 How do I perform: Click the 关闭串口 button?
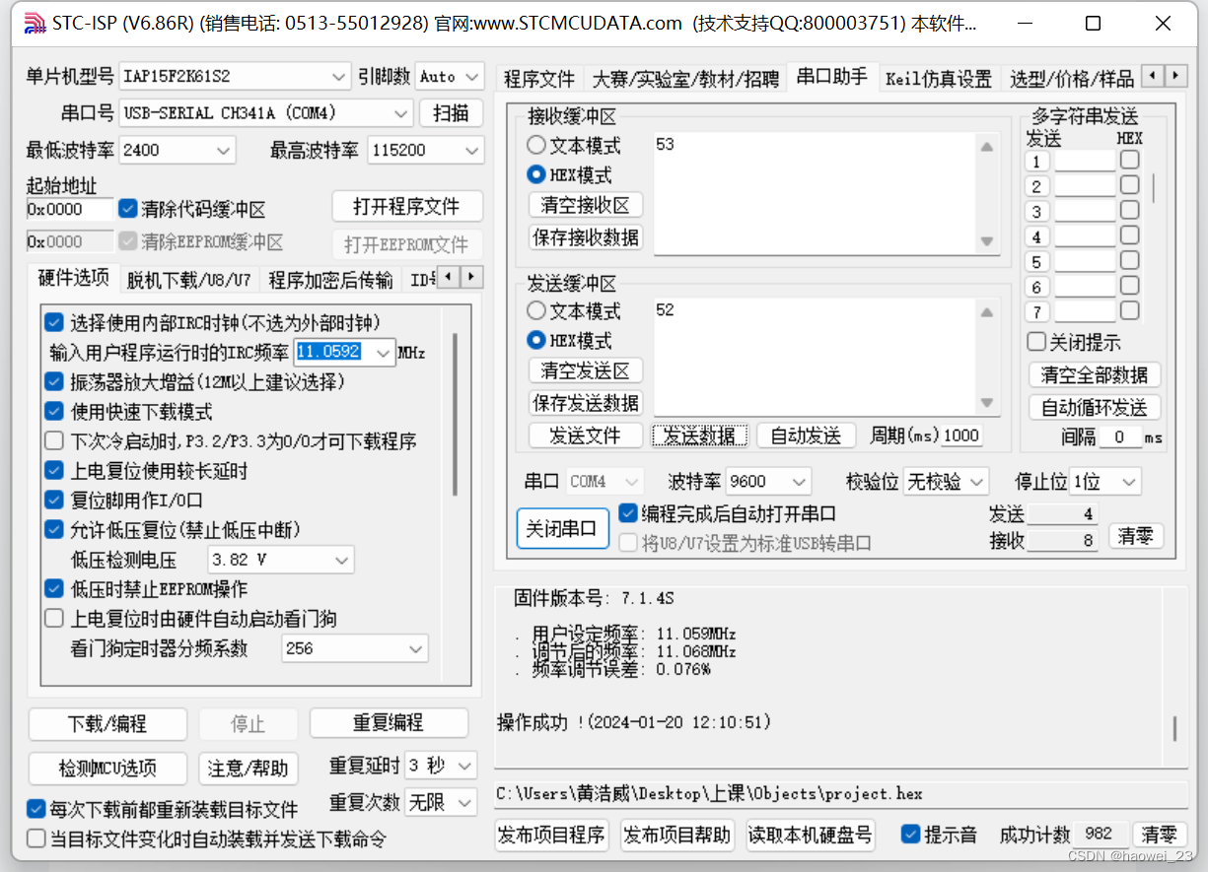coord(561,529)
